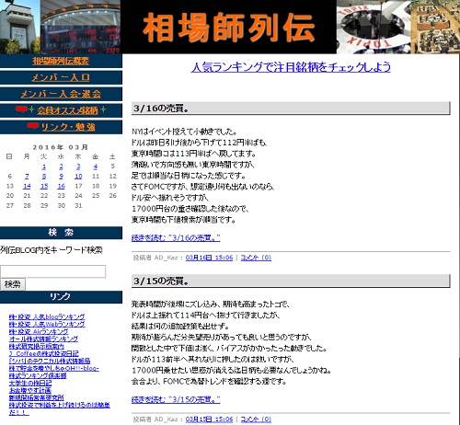
Task: Open calendar day 7 posts
Action: click(27, 177)
